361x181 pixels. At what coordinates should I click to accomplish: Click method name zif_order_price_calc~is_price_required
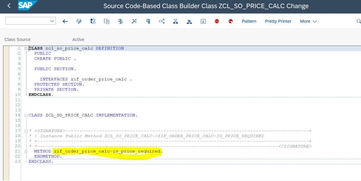pyautogui.click(x=108, y=151)
